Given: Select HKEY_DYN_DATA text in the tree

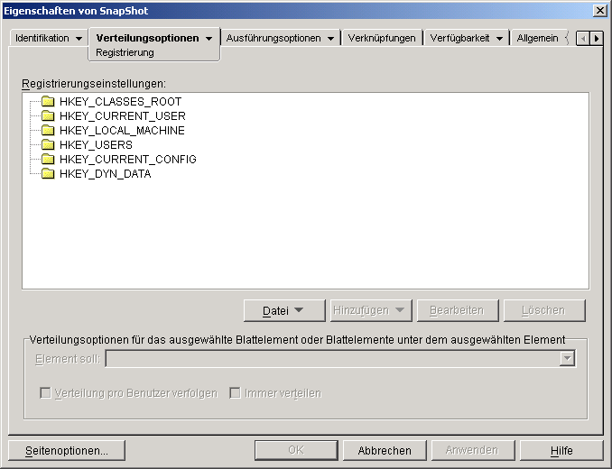Looking at the screenshot, I should pos(106,174).
